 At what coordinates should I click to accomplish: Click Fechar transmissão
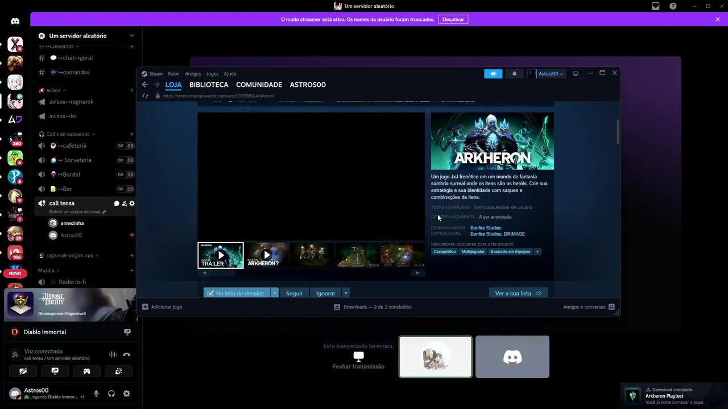(x=358, y=362)
